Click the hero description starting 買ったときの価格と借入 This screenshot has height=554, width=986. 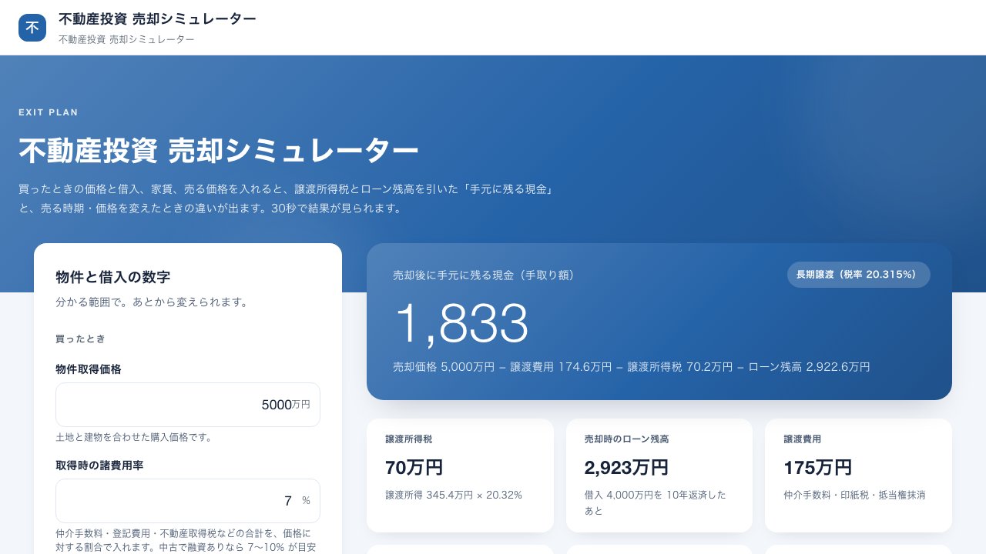287,199
